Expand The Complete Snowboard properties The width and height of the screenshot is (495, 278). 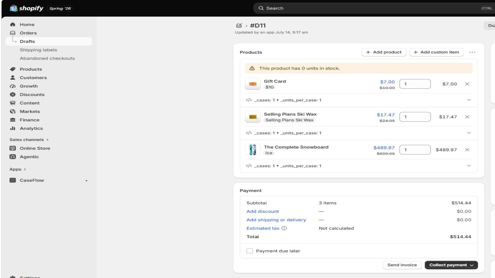point(469,166)
